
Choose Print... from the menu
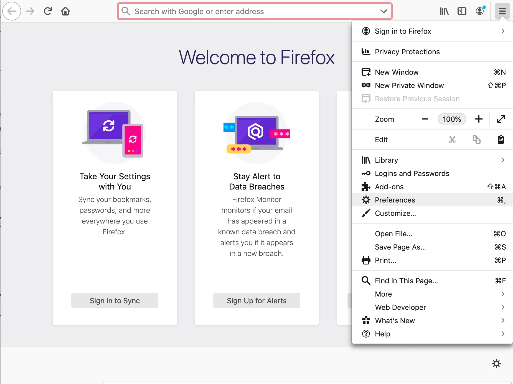click(x=432, y=260)
